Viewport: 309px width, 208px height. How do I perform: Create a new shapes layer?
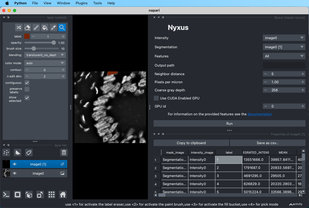tap(18, 152)
